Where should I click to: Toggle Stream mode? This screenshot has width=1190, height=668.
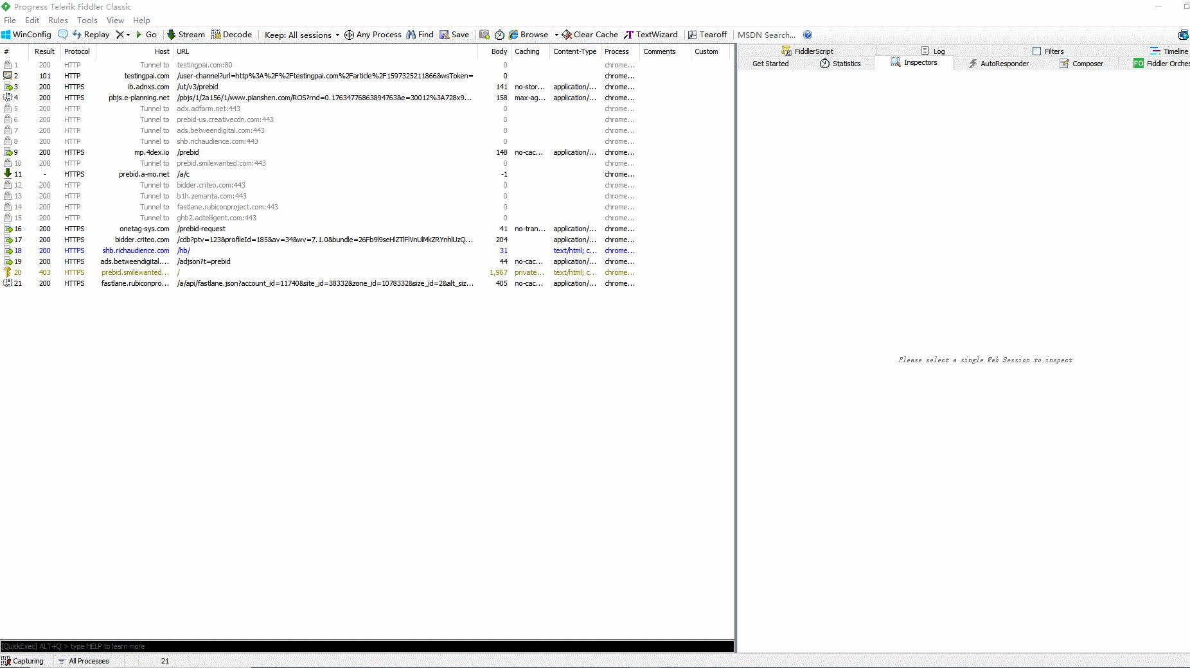pos(186,35)
